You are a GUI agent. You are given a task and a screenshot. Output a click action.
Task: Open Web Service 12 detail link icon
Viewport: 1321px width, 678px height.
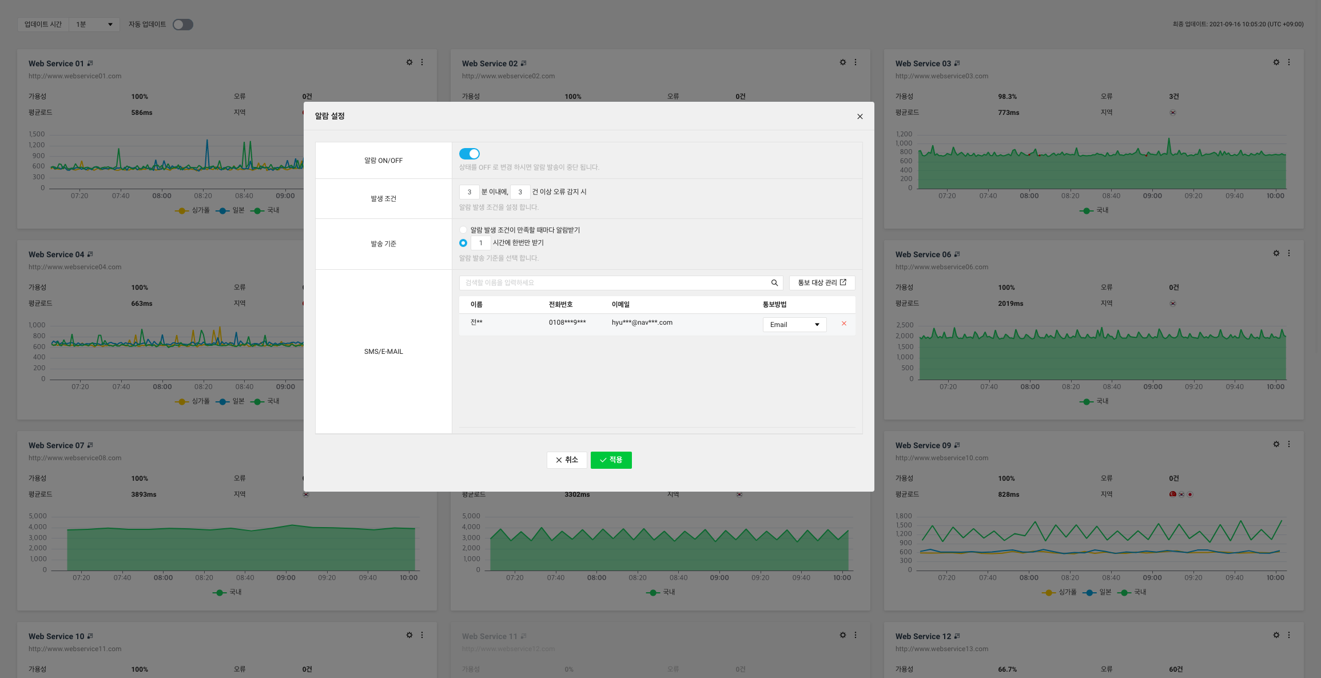(957, 636)
